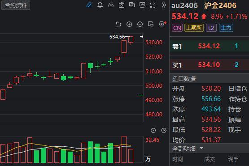
Task: Expand more tools with double chevron
Action: coord(164,5)
